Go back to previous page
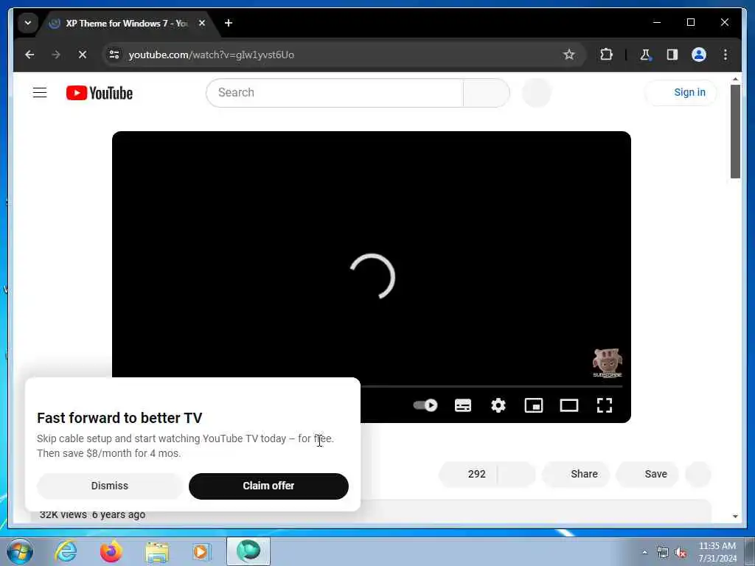 [x=29, y=55]
